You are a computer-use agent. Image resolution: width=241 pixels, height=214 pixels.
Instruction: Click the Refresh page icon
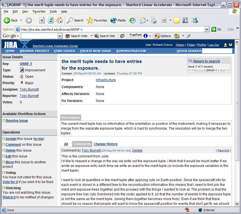tap(51, 20)
